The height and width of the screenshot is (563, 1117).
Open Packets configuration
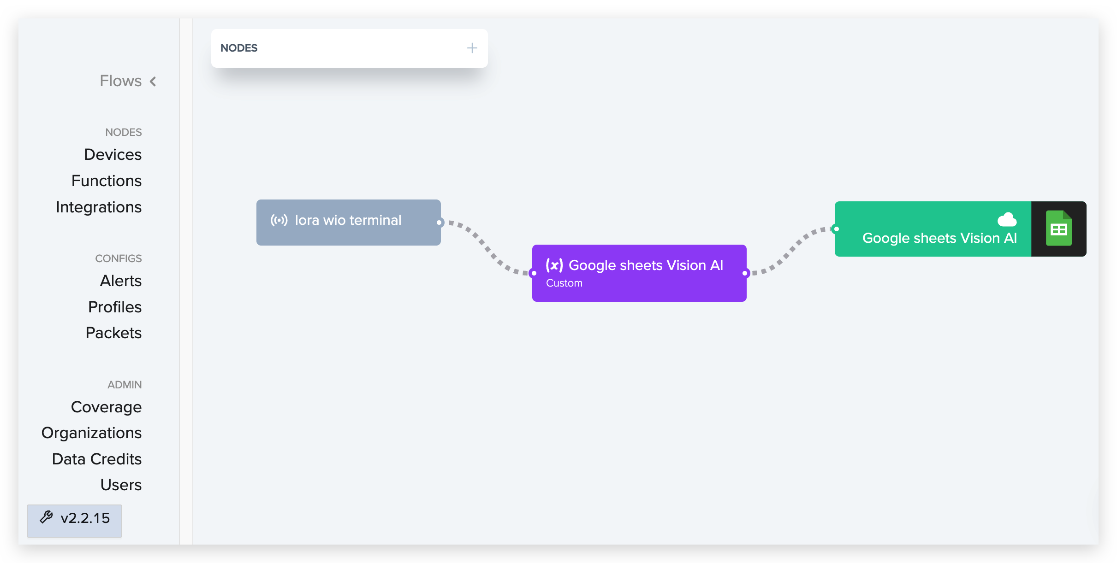(113, 333)
